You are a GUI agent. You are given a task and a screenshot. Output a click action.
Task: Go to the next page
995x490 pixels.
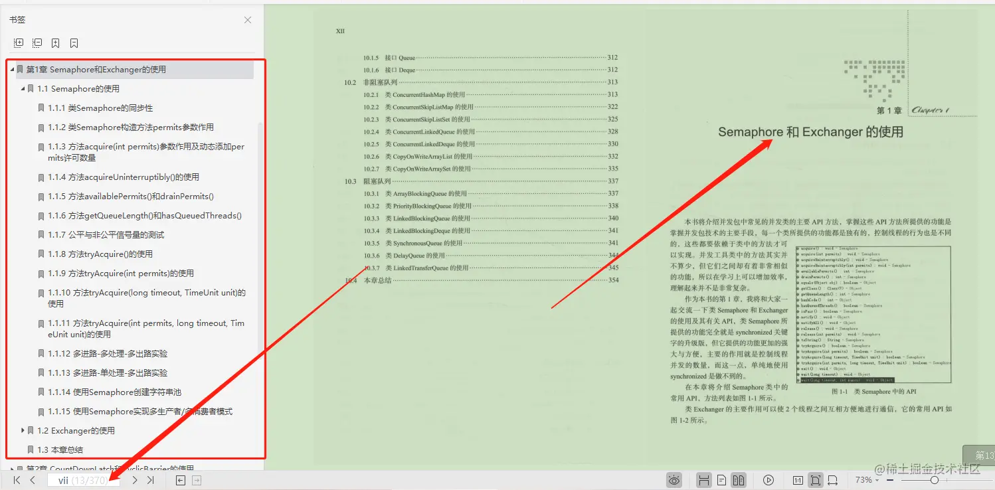pyautogui.click(x=135, y=480)
